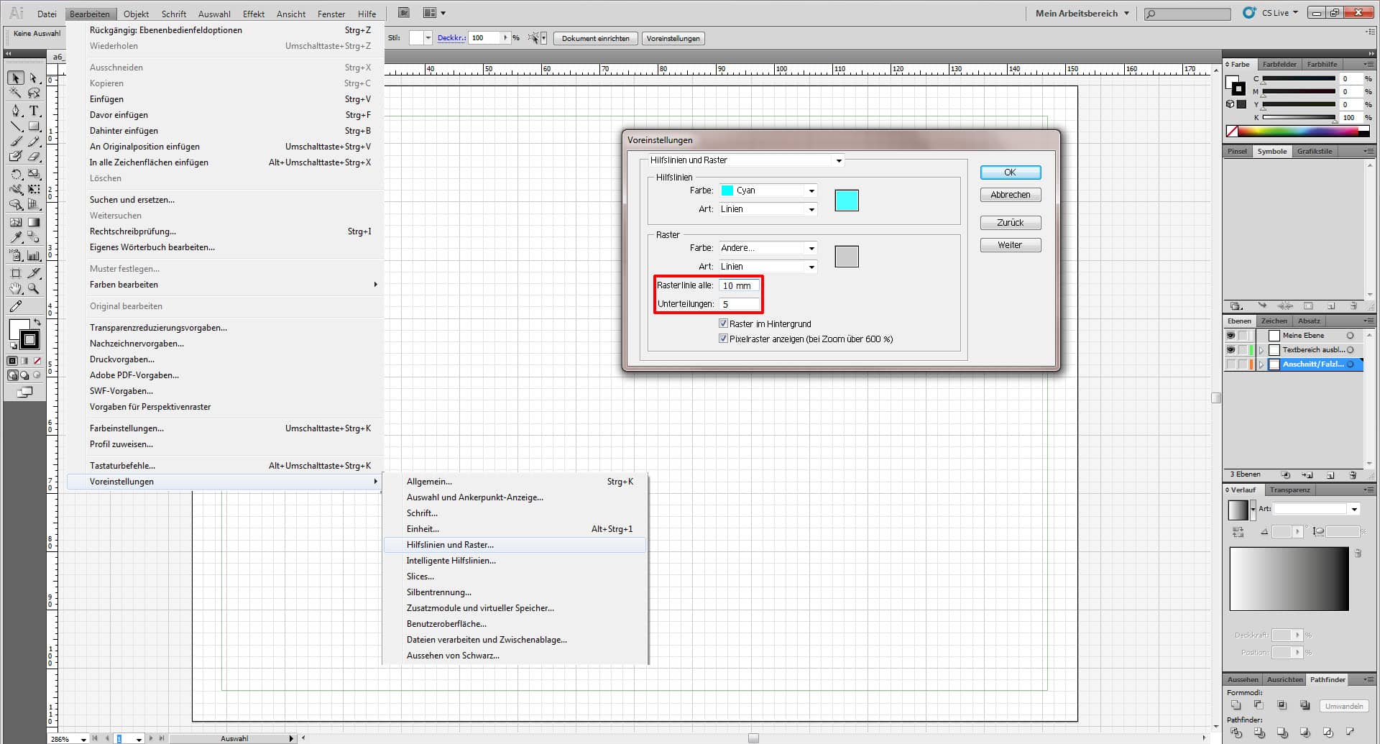This screenshot has height=744, width=1380.
Task: Hide the Meine Ebene layer
Action: (1230, 336)
